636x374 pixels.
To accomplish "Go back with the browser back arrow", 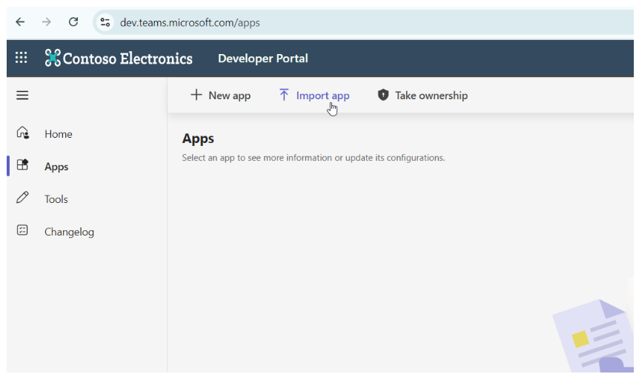I will pos(20,22).
